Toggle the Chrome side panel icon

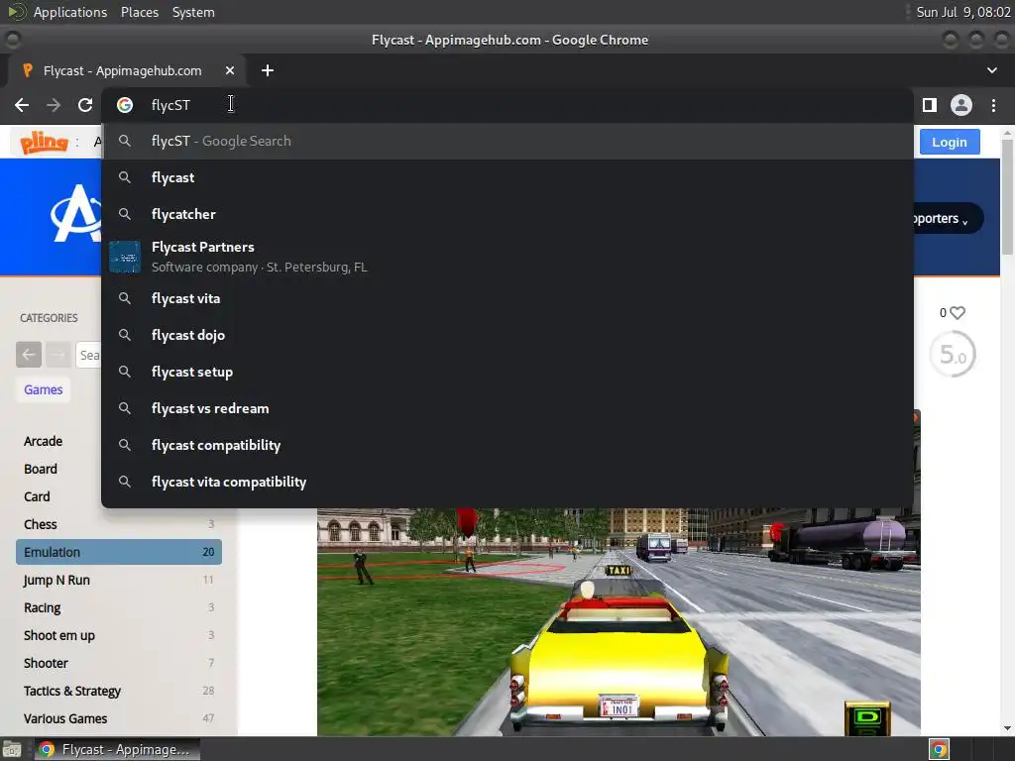(930, 105)
